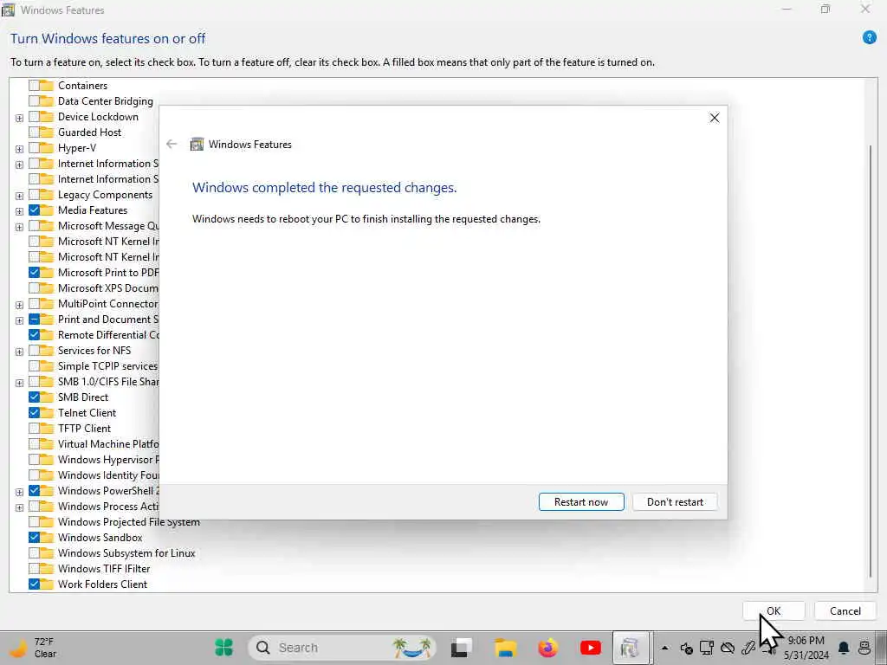Select Windows Projected File System row
Image resolution: width=887 pixels, height=665 pixels.
(x=129, y=522)
